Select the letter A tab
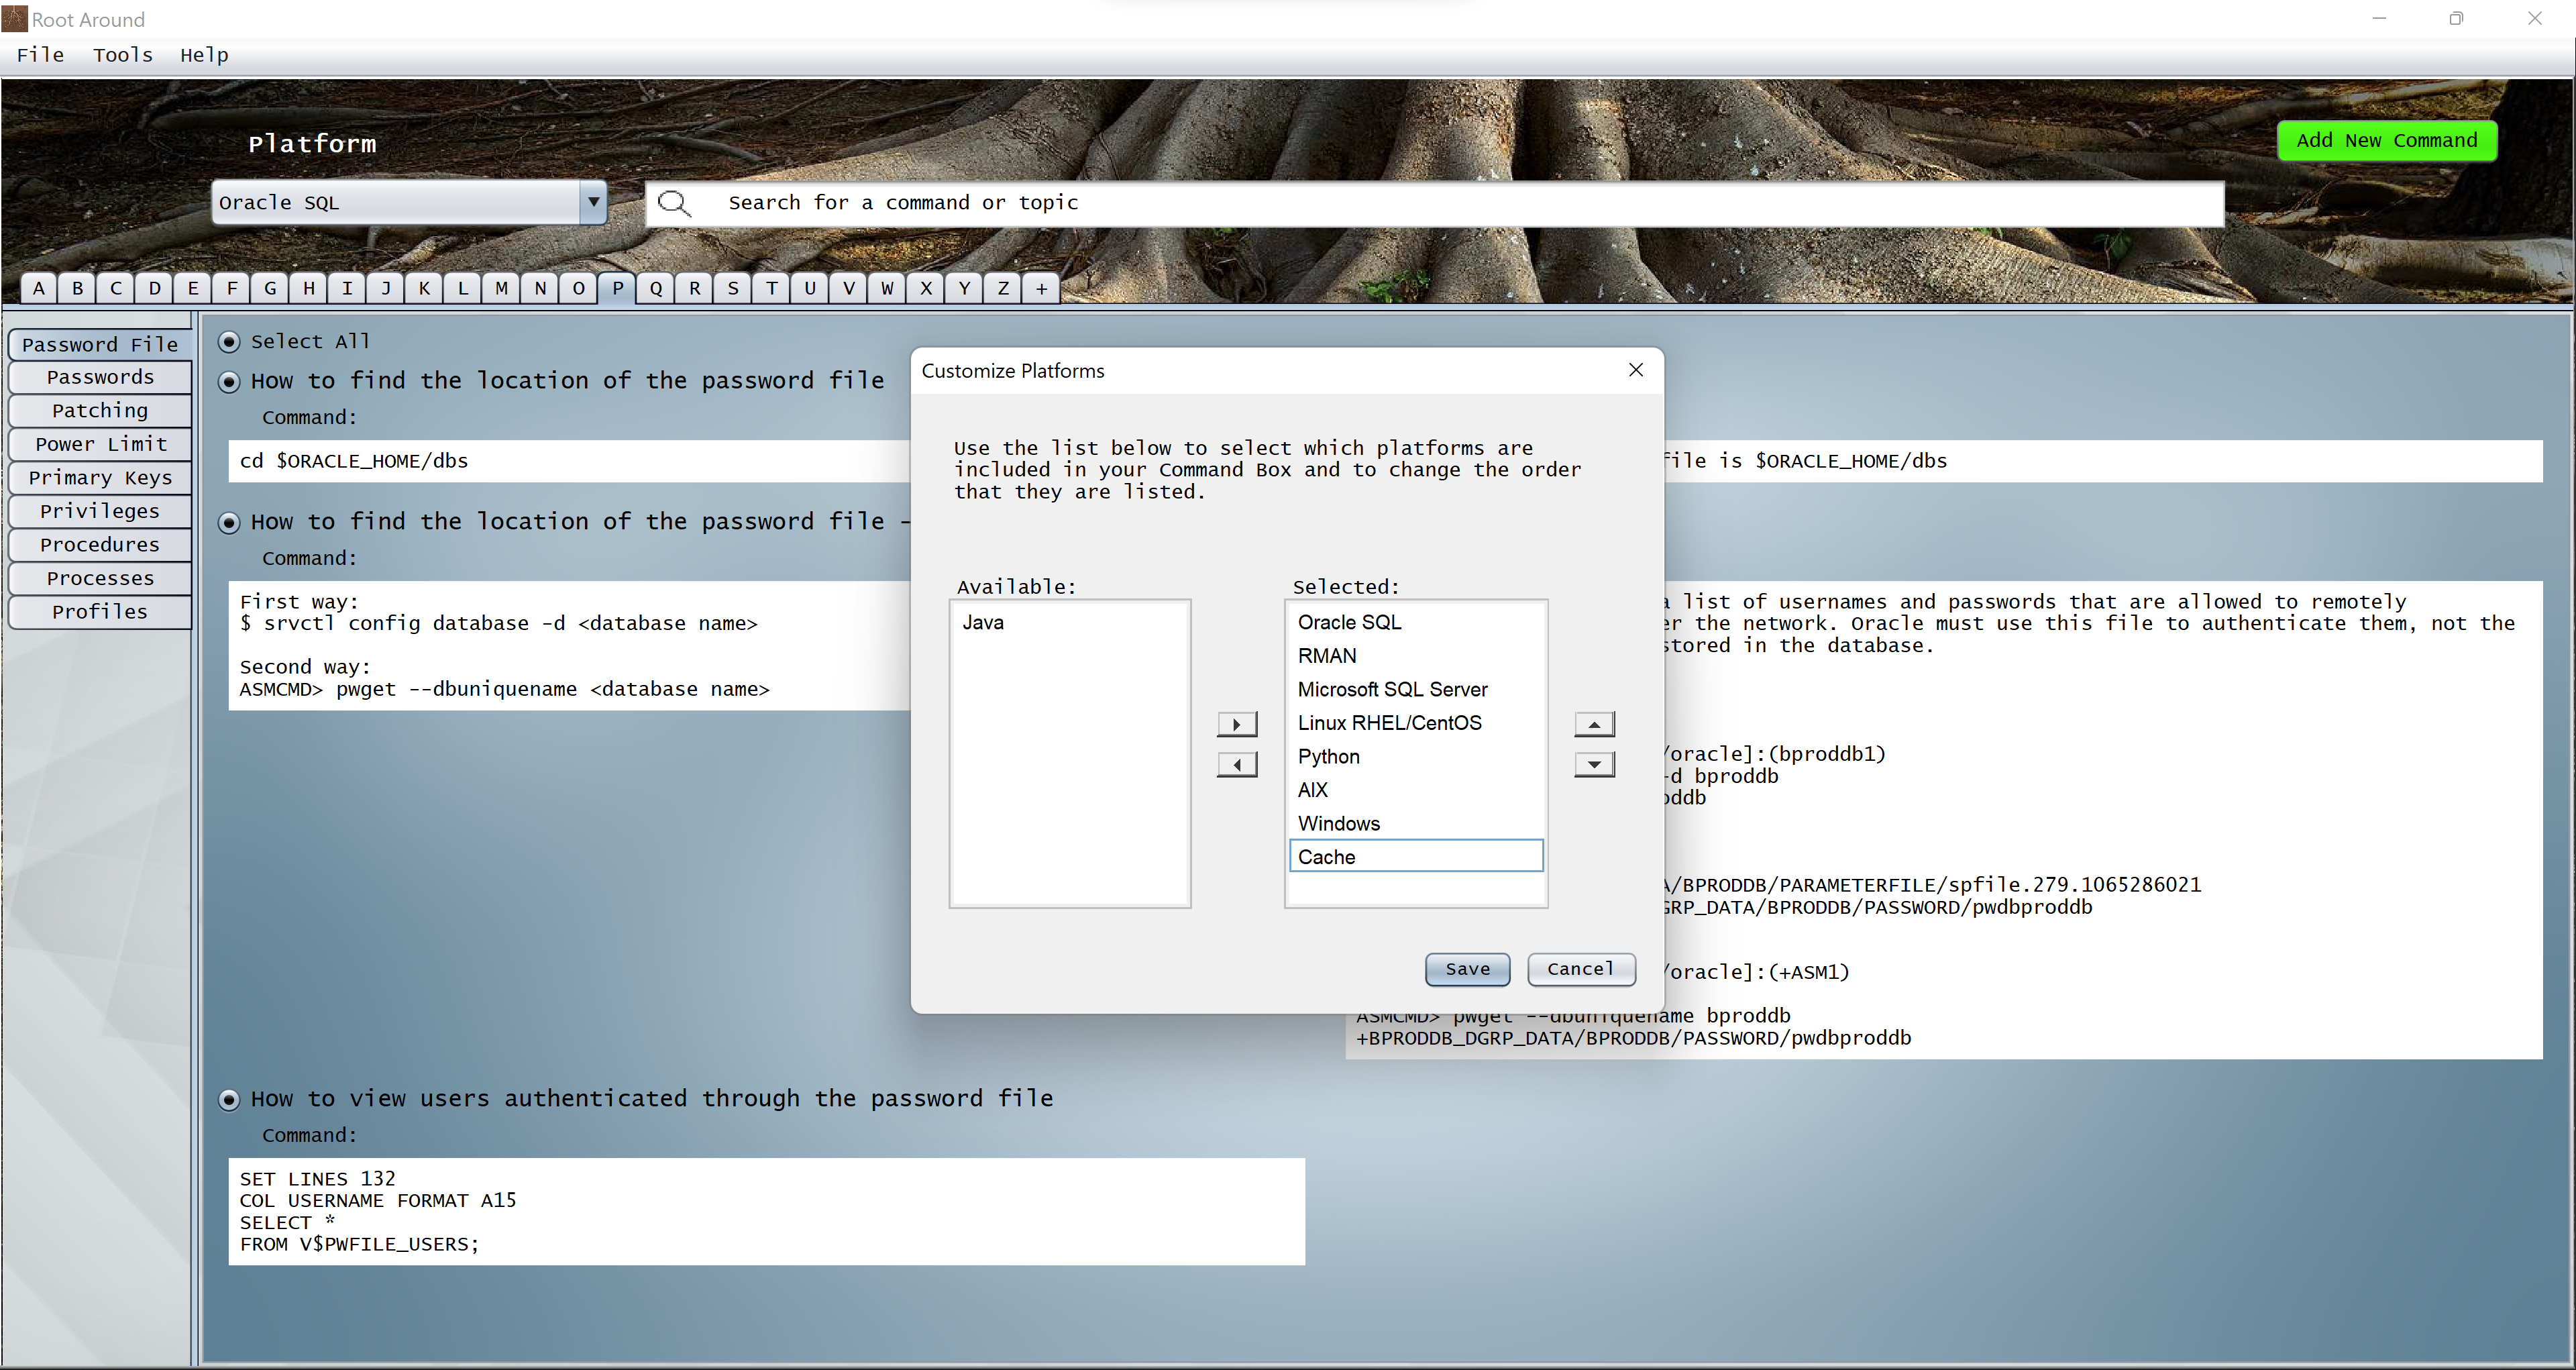 click(39, 289)
